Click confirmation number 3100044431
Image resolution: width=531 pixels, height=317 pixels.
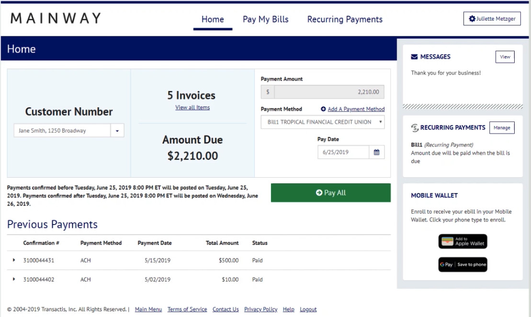tap(39, 260)
